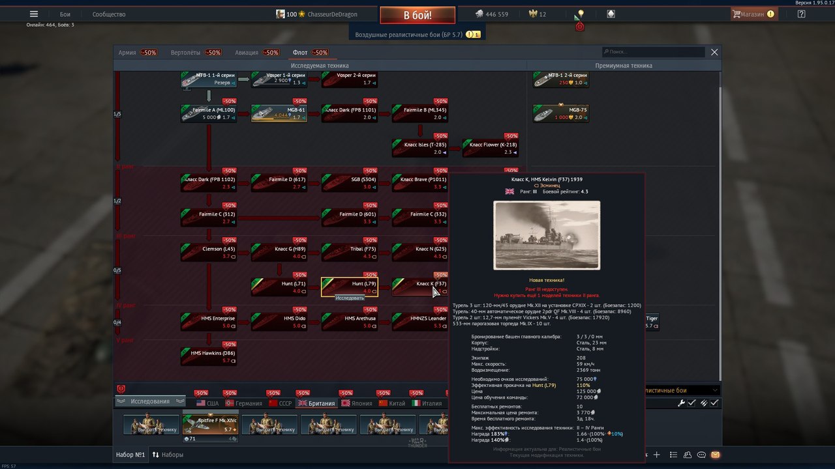The image size is (835, 469).
Task: Click the В бой! battle button
Action: coord(417,15)
